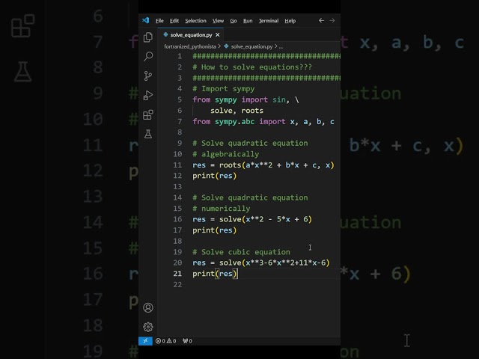Click 'x**3-6*x**2+11*x-6' expression on line 20
The width and height of the screenshot is (479, 359).
(285, 263)
